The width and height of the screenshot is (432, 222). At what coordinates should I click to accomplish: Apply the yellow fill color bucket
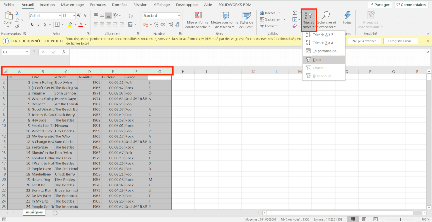pyautogui.click(x=70, y=24)
